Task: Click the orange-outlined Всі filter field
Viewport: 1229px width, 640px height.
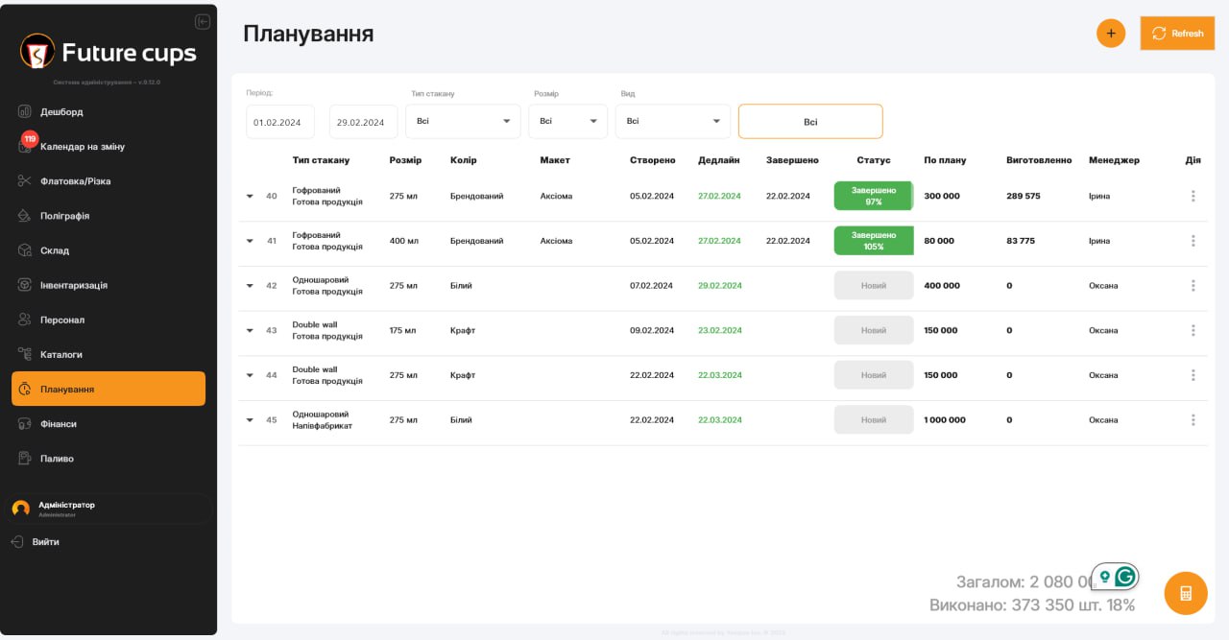Action: (810, 122)
